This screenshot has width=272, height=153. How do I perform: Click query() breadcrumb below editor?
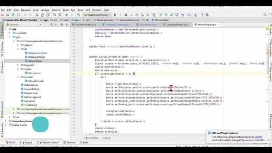coord(107,138)
